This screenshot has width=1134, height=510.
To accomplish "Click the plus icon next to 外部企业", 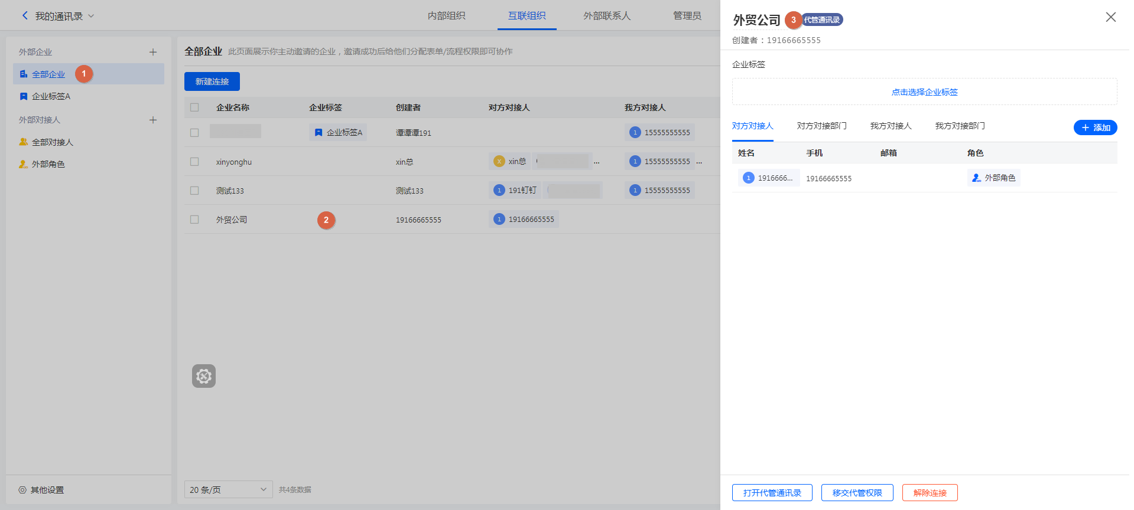I will [x=153, y=52].
